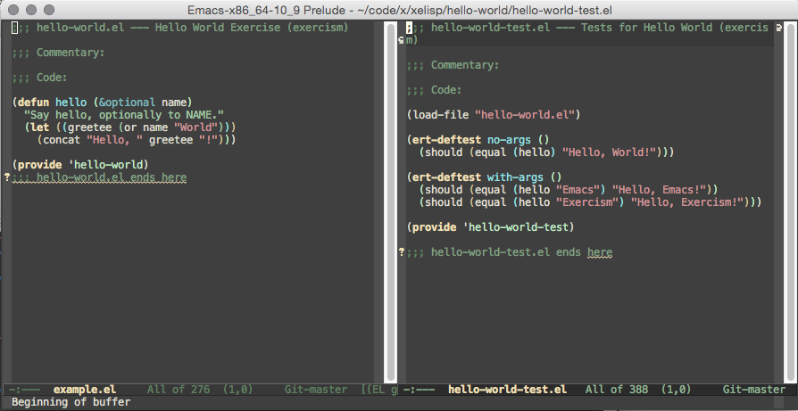Click the "Hello, Emacs!" expected string
The width and height of the screenshot is (798, 411).
pyautogui.click(x=659, y=190)
